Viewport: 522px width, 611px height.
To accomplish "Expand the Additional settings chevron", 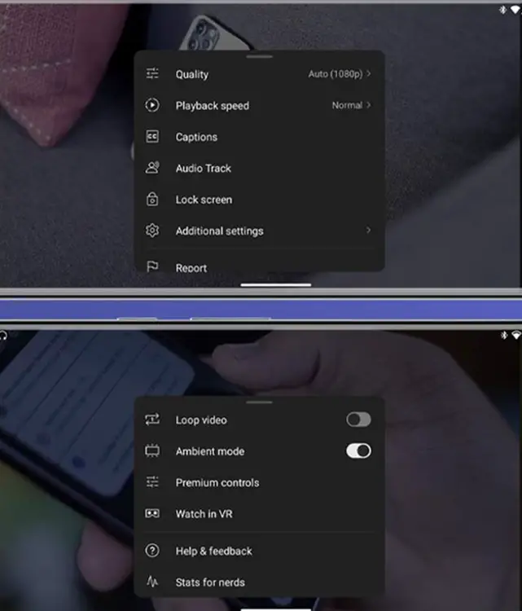I will 369,231.
